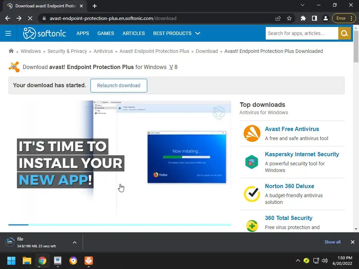Click the page vertical scrollbar thumb
The height and width of the screenshot is (269, 359).
356,47
